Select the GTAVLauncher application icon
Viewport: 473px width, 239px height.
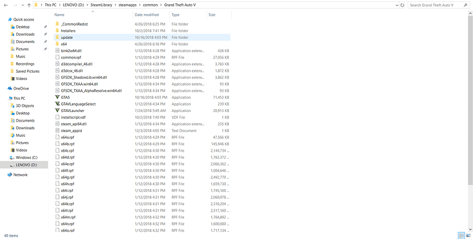pyautogui.click(x=57, y=111)
